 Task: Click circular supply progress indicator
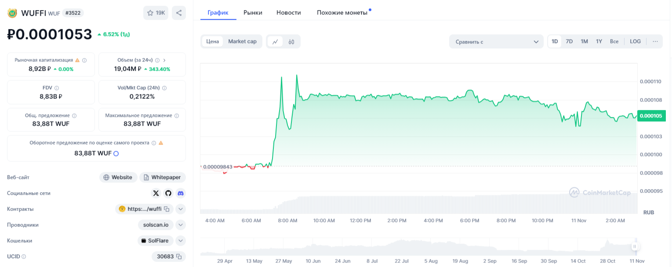(116, 154)
